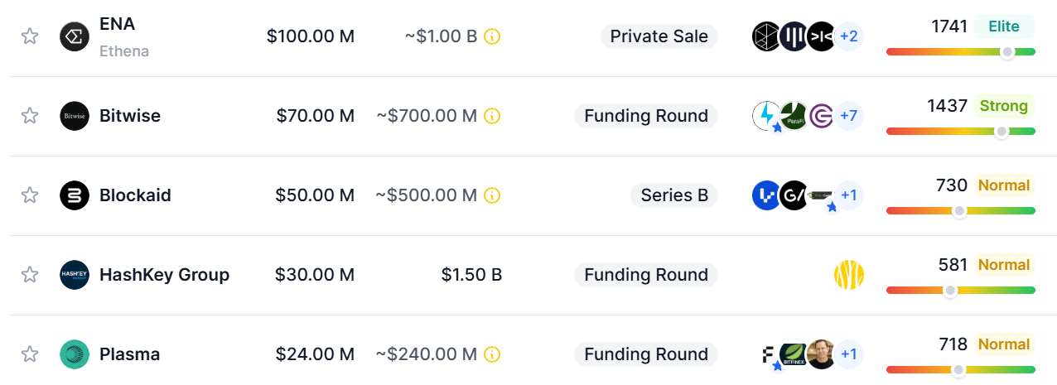Click HashKey Group's yellow investor logo
The width and height of the screenshot is (1057, 385).
[849, 275]
